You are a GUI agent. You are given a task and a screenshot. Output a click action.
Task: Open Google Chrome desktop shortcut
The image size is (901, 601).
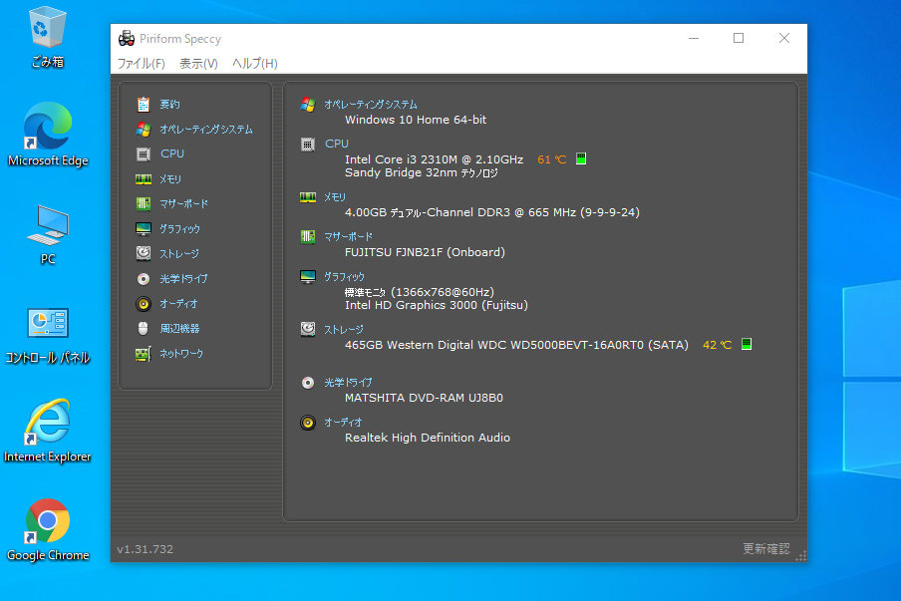[48, 530]
